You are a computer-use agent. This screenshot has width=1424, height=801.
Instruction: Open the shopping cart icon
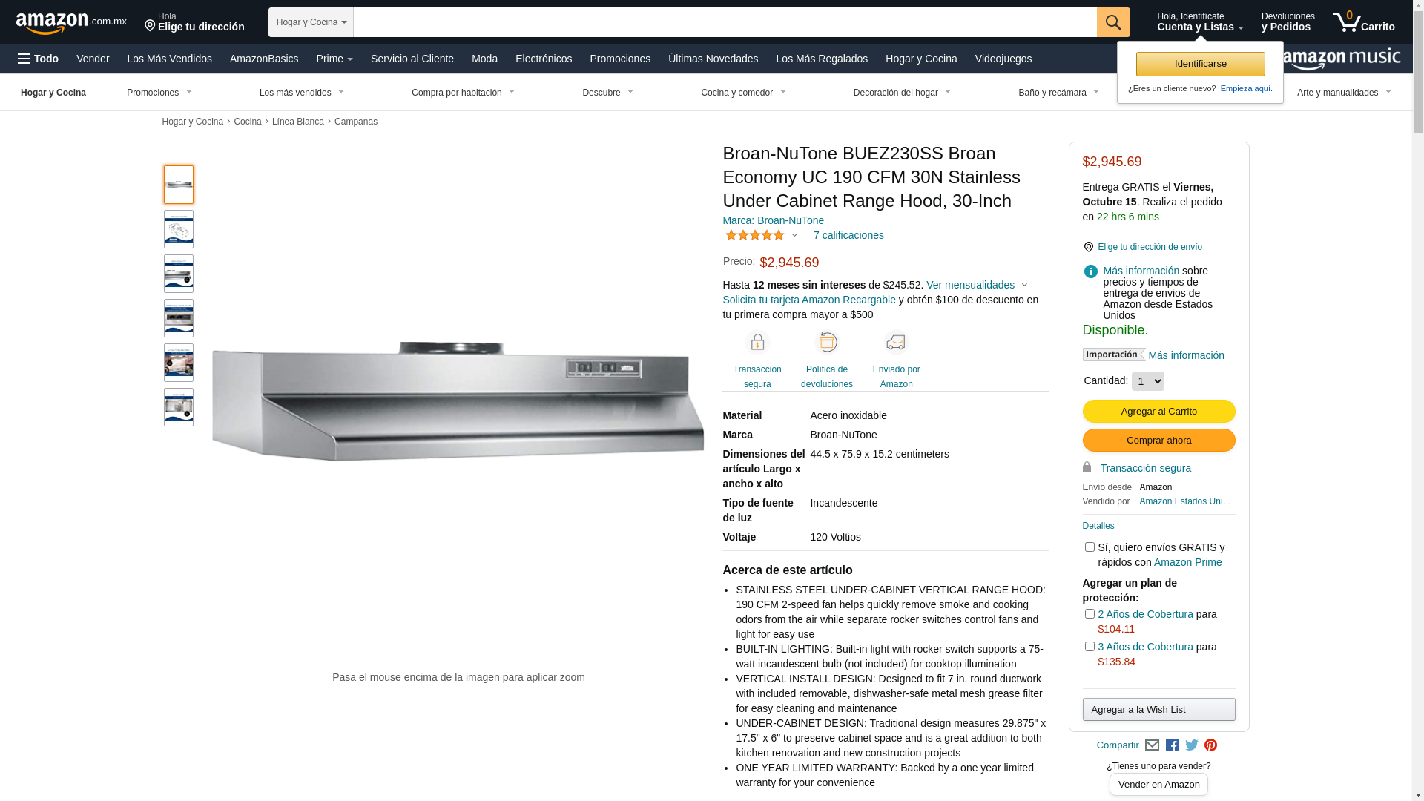1363,22
